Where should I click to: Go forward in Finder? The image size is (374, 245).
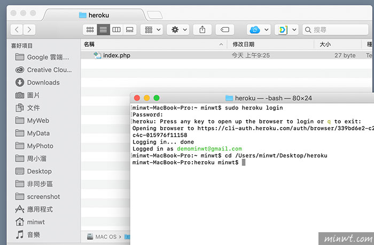[x=29, y=29]
